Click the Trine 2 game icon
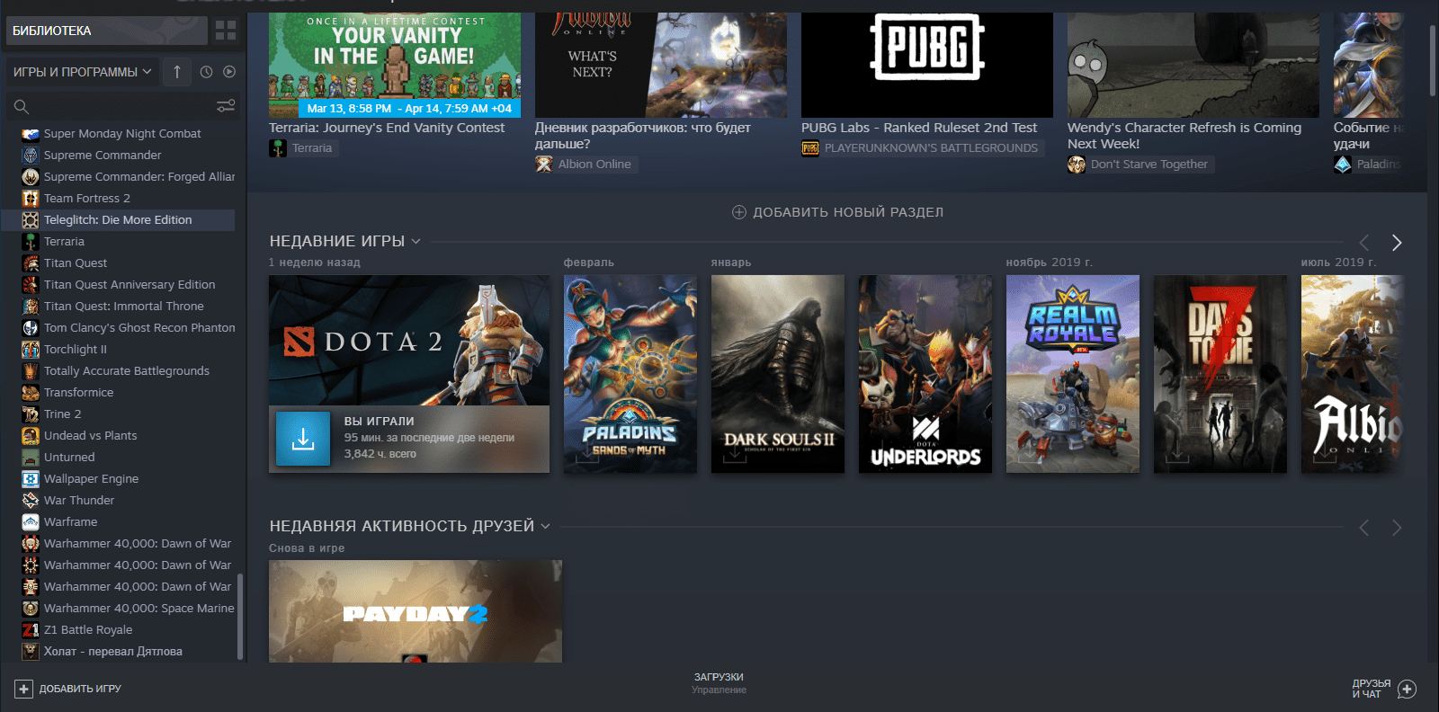The image size is (1439, 712). [31, 414]
